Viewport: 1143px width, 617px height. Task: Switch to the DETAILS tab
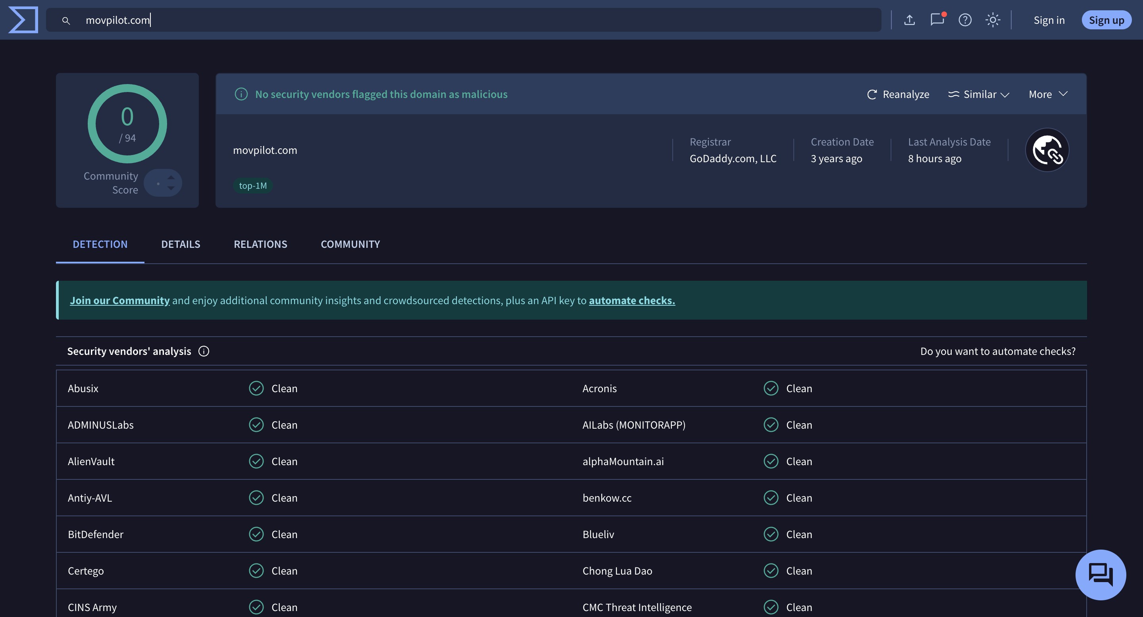(181, 244)
